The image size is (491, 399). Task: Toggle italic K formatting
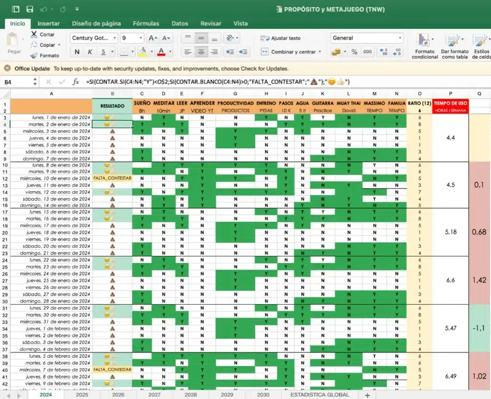pyautogui.click(x=90, y=52)
